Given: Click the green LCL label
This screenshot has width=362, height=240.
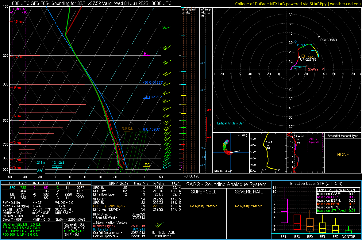Looking at the screenshot, I should (146, 170).
